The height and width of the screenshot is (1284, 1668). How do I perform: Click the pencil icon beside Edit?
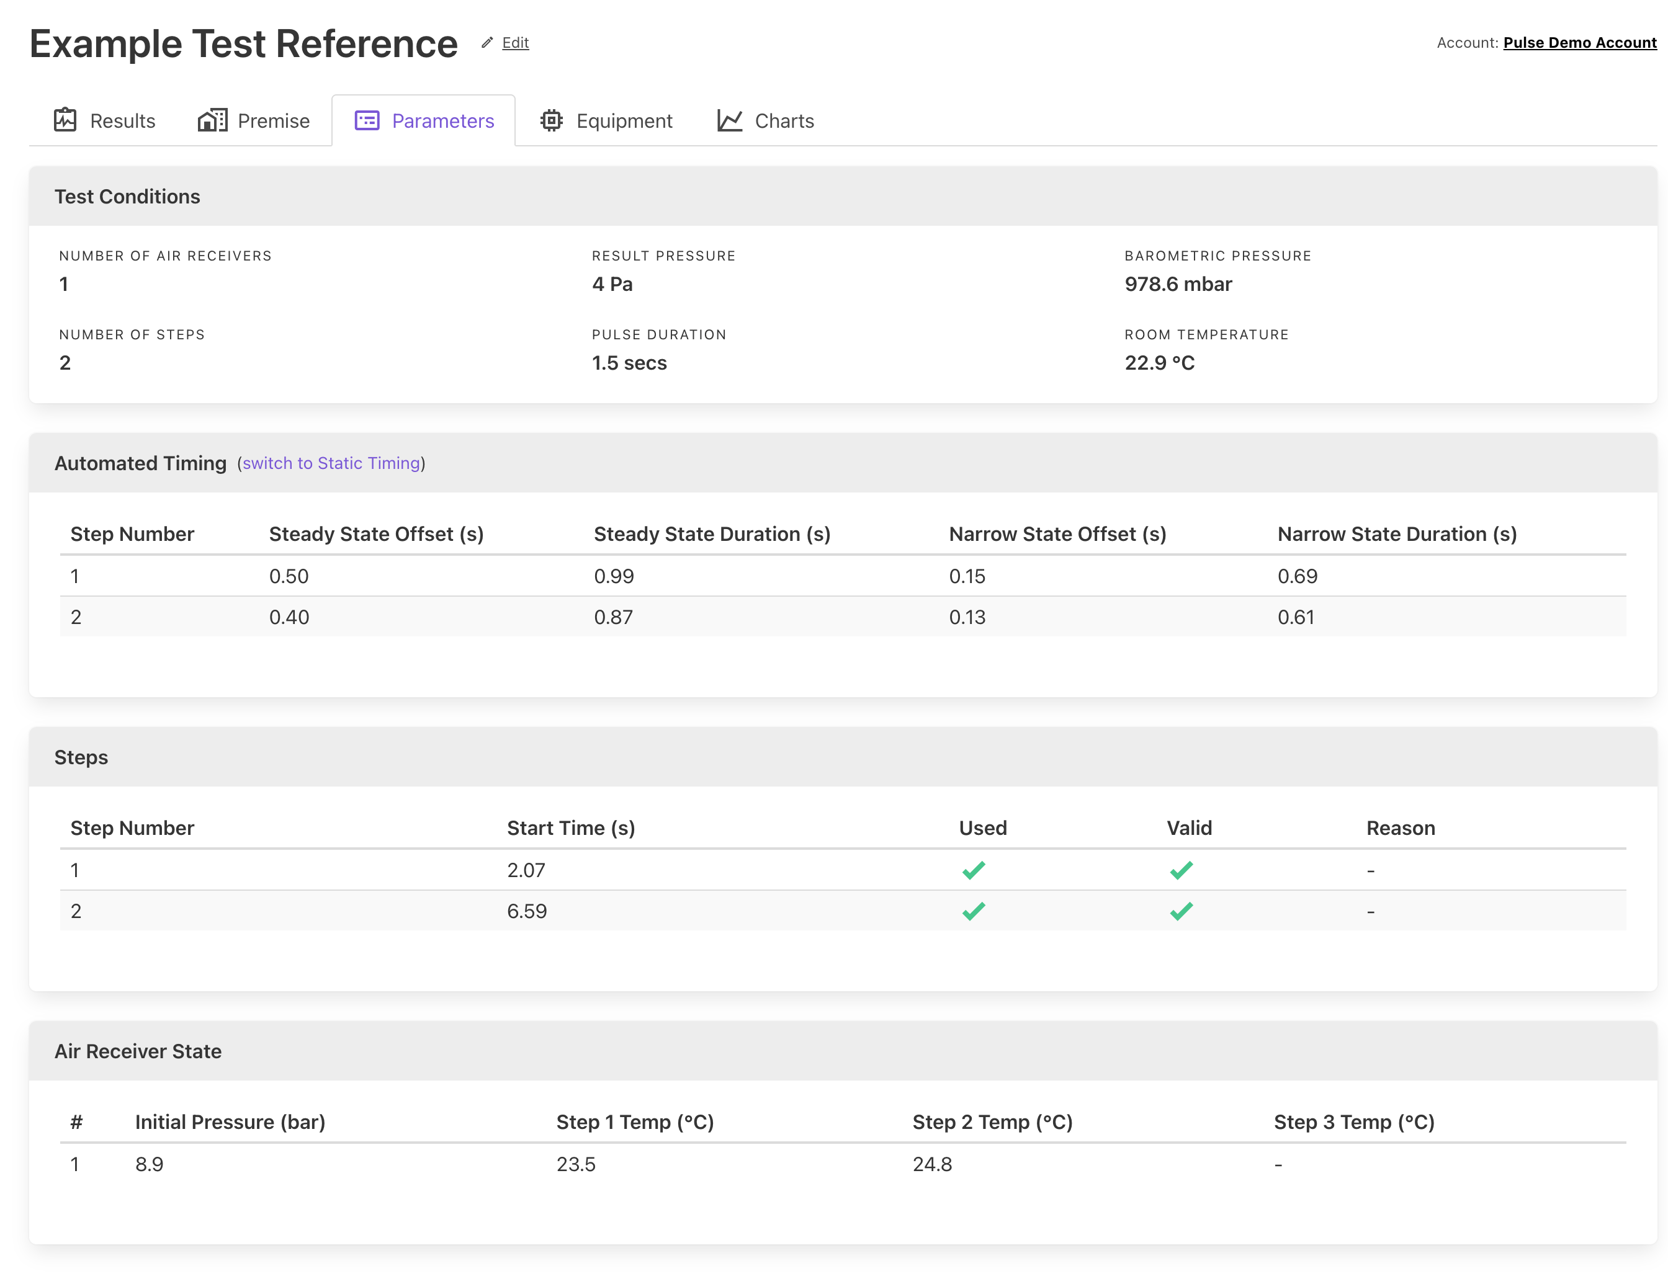(x=487, y=43)
